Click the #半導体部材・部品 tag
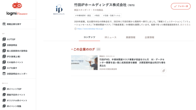The width and height of the screenshot is (196, 110). (x=83, y=16)
